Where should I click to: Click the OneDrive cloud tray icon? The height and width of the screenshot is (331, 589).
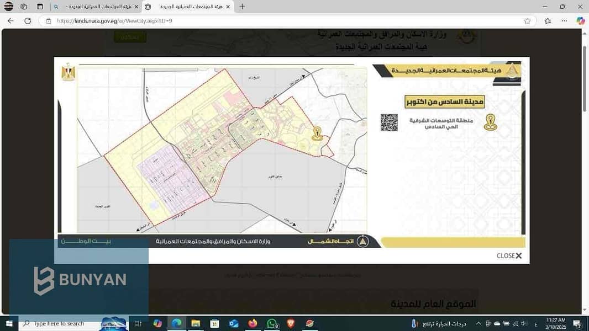(x=497, y=323)
